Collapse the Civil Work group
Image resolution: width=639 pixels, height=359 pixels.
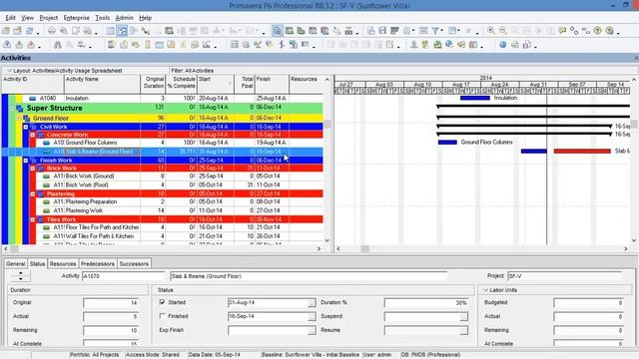(26, 127)
